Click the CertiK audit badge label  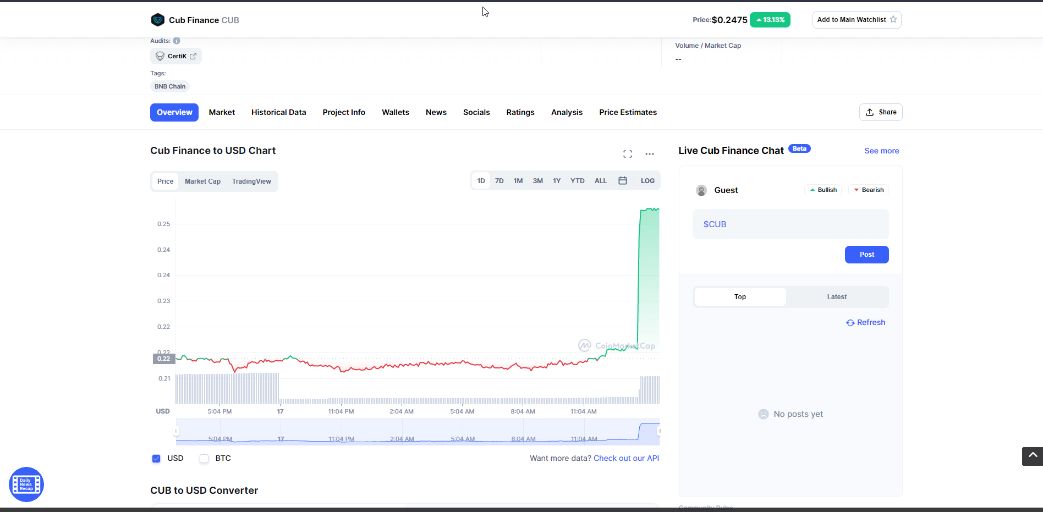tap(177, 56)
